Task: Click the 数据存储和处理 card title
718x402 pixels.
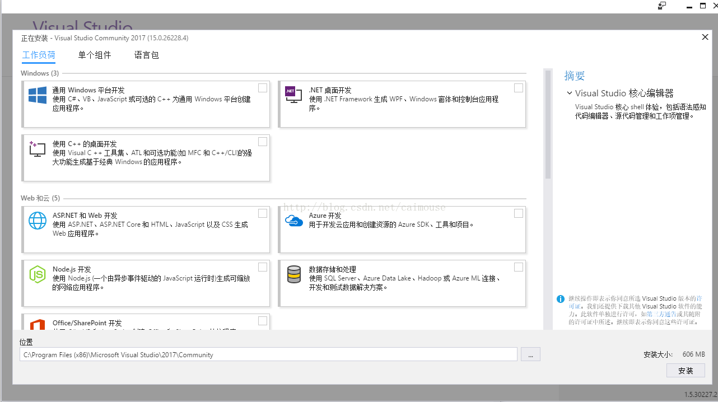Action: [333, 269]
